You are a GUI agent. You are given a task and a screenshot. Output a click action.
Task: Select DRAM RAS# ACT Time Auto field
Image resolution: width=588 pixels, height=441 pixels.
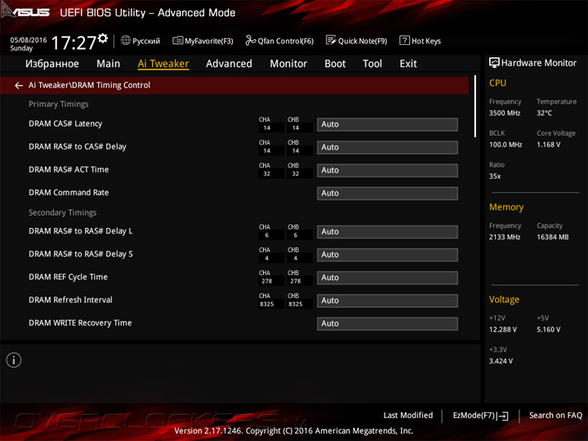coord(387,170)
